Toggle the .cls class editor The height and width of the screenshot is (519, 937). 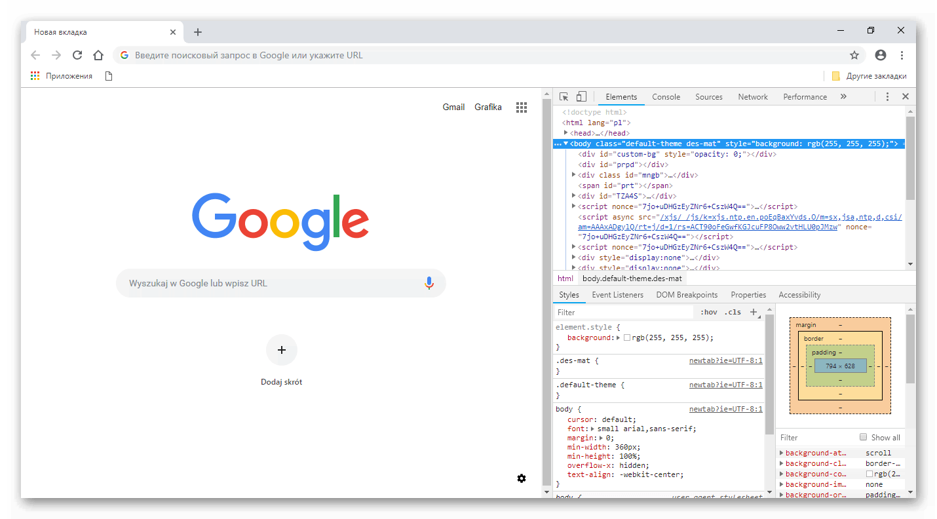[x=733, y=313]
